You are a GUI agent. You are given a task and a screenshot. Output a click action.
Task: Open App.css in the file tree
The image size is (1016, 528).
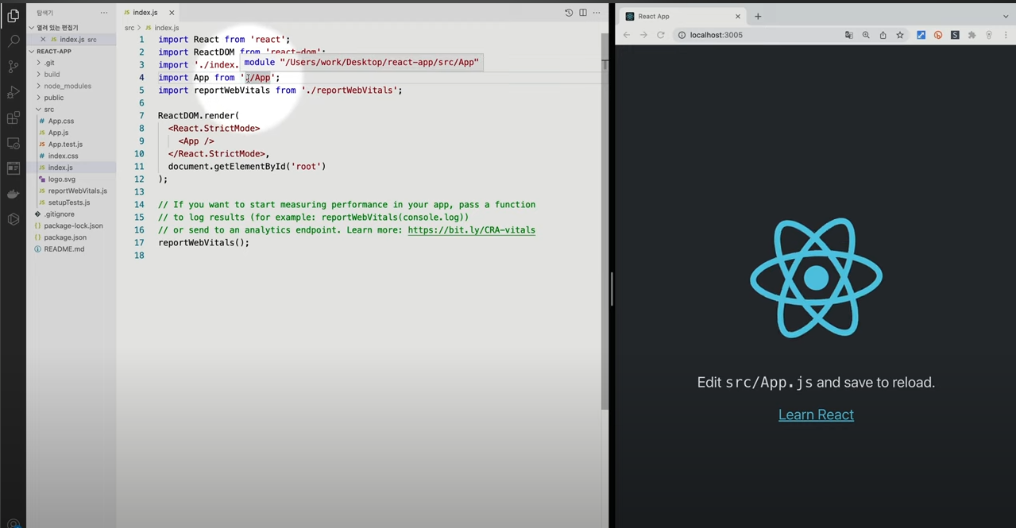[61, 121]
